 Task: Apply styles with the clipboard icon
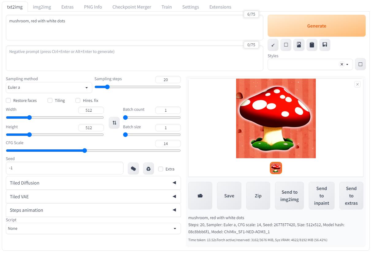coord(312,45)
